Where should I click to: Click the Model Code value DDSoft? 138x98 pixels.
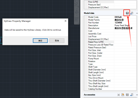(x=118, y=17)
